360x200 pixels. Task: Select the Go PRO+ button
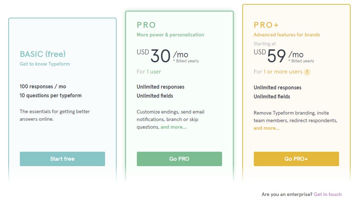click(296, 159)
